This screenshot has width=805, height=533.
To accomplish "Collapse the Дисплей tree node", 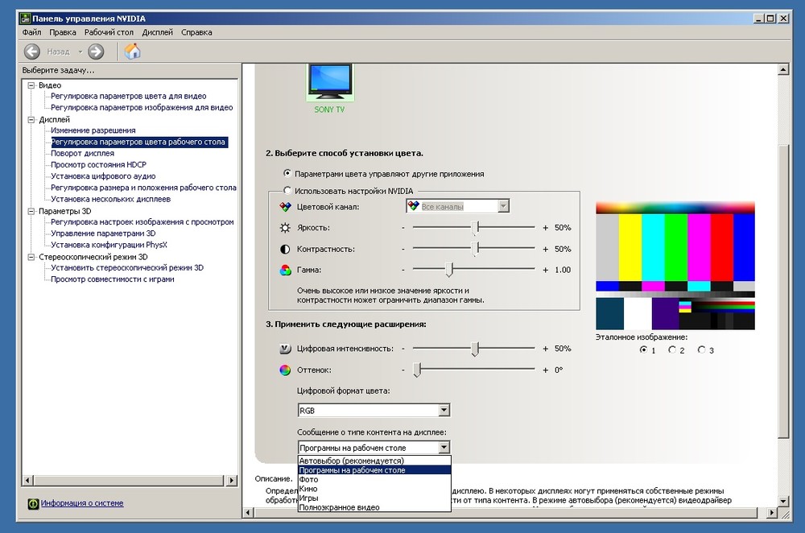I will pyautogui.click(x=31, y=120).
